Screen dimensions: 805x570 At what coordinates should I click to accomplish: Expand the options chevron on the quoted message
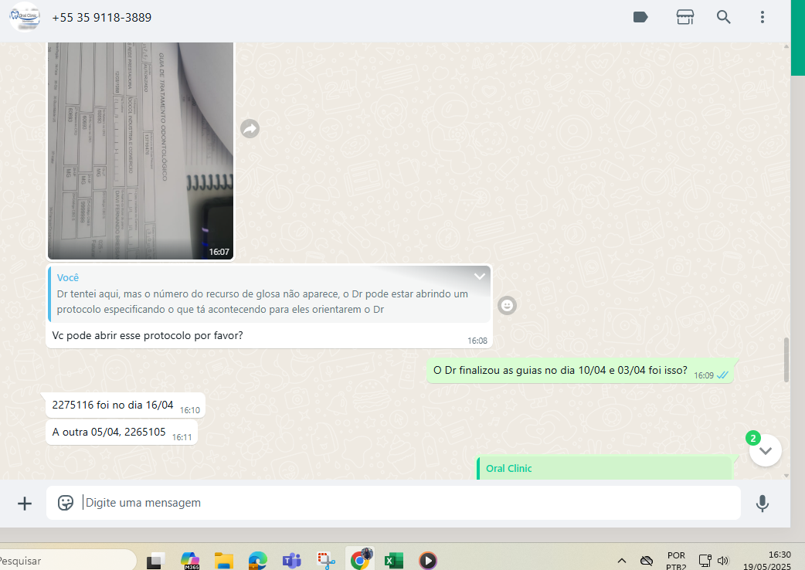pos(480,276)
